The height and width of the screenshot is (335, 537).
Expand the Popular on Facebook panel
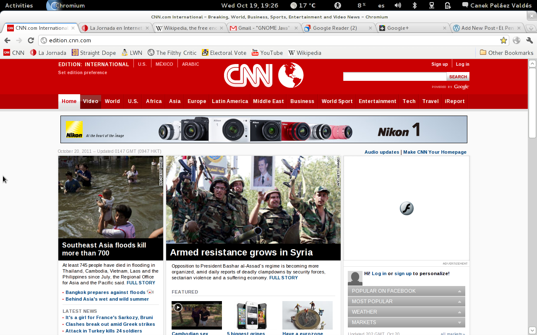pyautogui.click(x=407, y=291)
